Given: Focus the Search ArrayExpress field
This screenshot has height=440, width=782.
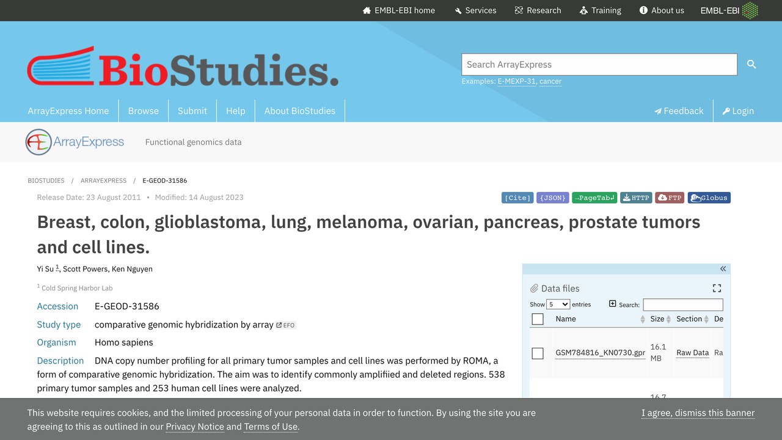Looking at the screenshot, I should pyautogui.click(x=599, y=64).
